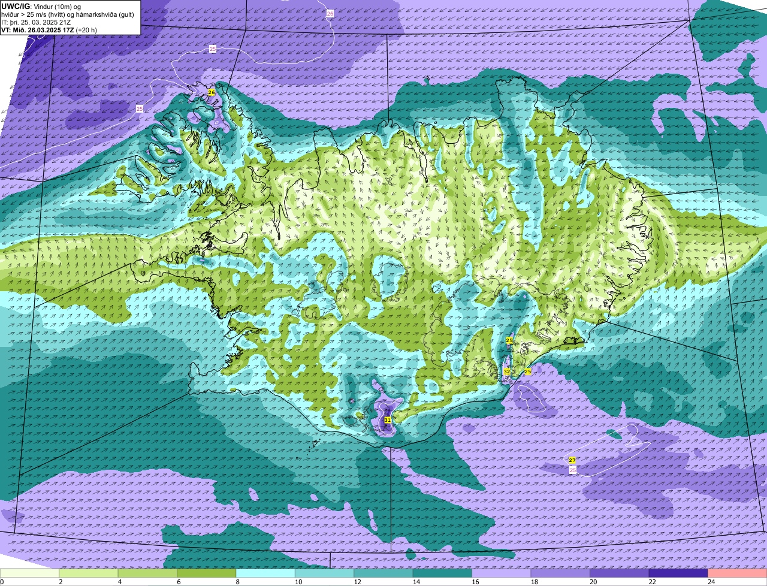Select the pink above-24 m/s legend swatch

click(x=738, y=573)
